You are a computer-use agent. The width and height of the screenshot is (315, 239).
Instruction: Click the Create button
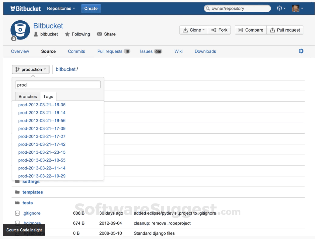(x=91, y=8)
